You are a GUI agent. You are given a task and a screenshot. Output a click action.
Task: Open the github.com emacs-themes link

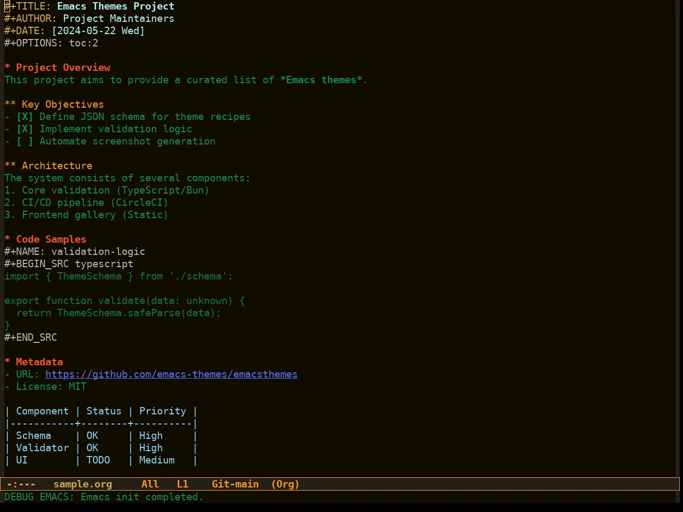(x=171, y=374)
